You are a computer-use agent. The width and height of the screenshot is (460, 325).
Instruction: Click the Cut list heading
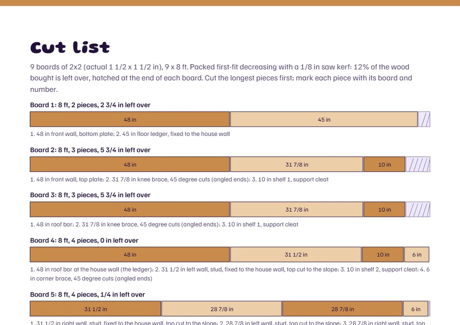click(70, 47)
